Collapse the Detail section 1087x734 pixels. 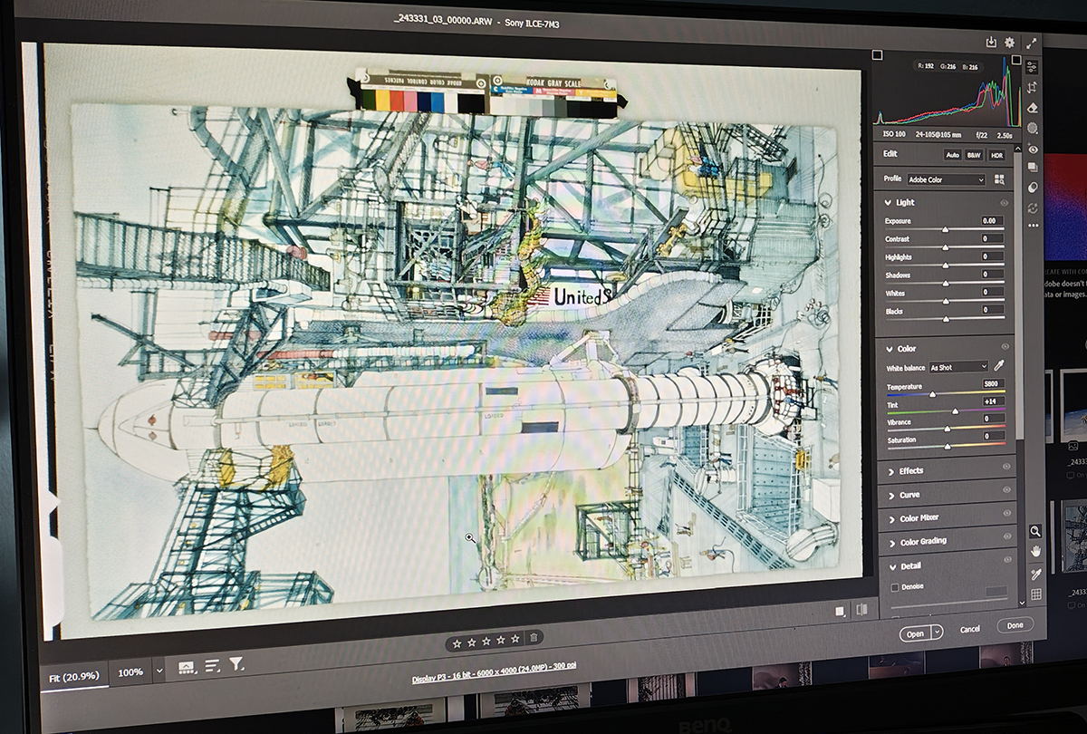[893, 566]
